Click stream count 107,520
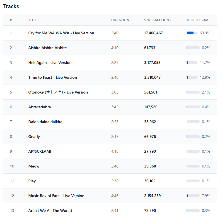 click(x=151, y=107)
